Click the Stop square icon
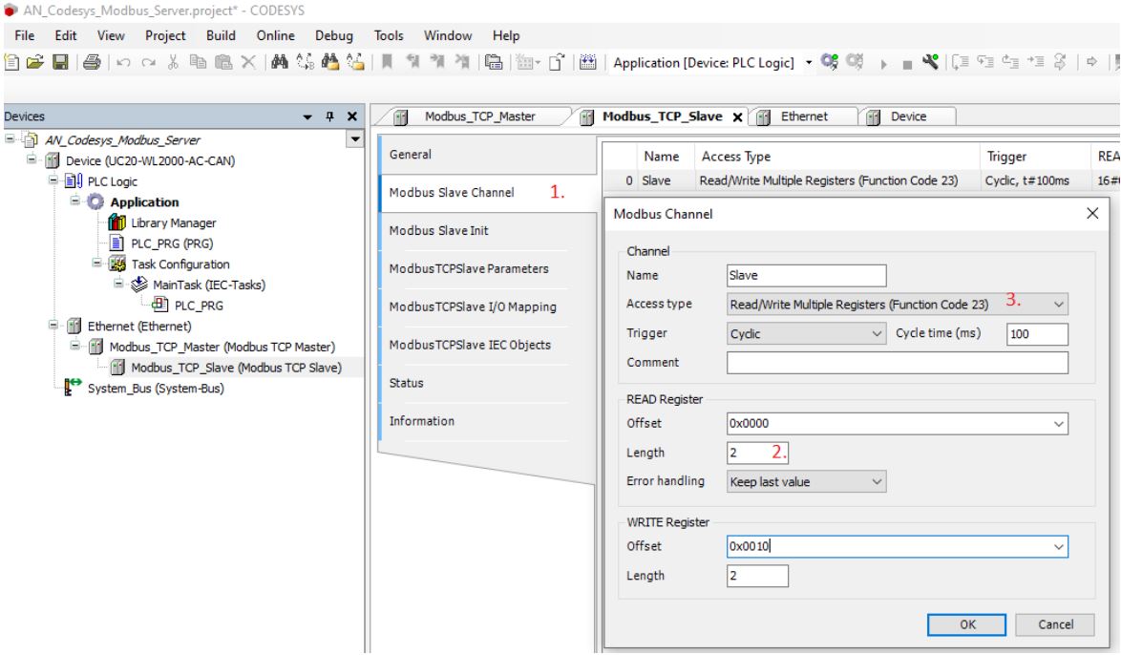The height and width of the screenshot is (655, 1121). (907, 65)
